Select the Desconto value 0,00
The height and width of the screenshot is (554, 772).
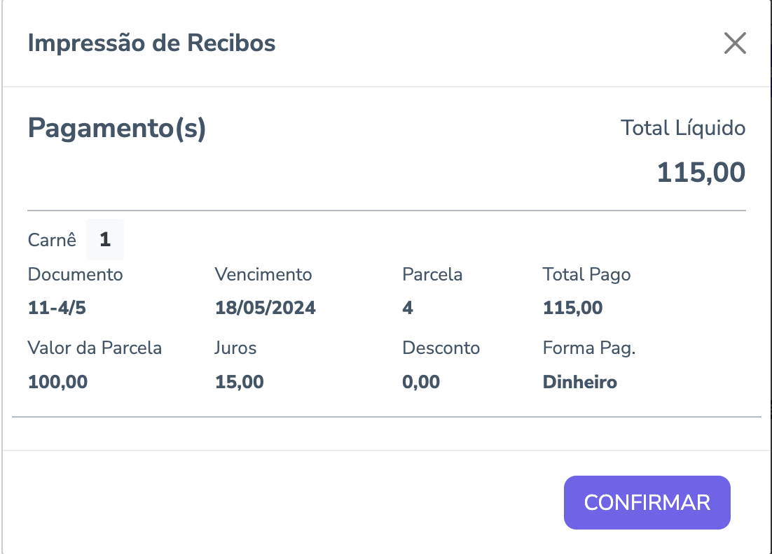421,382
